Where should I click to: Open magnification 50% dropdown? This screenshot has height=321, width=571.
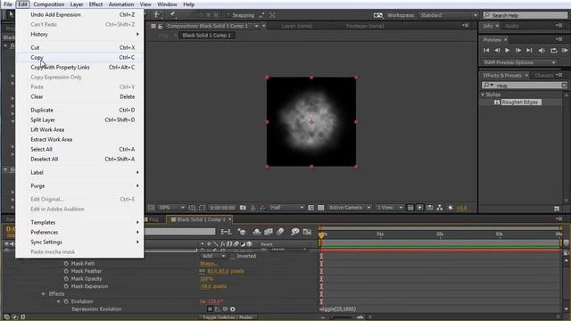pyautogui.click(x=171, y=208)
